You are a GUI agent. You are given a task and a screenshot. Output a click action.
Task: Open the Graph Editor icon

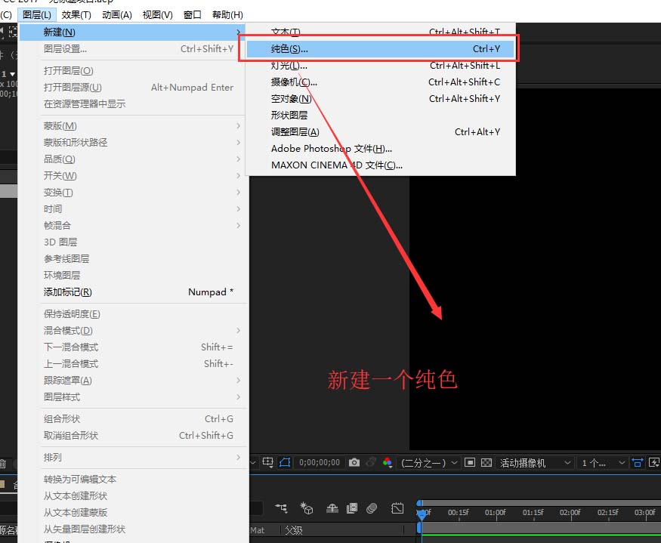(397, 508)
